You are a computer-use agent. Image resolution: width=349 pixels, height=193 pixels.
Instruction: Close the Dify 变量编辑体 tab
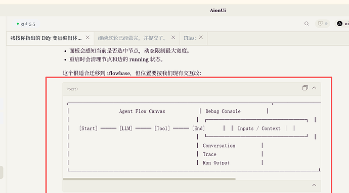88,37
